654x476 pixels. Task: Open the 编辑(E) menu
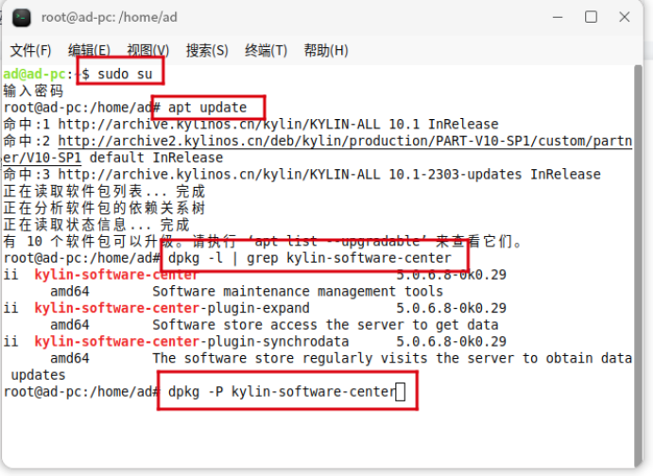(x=89, y=50)
